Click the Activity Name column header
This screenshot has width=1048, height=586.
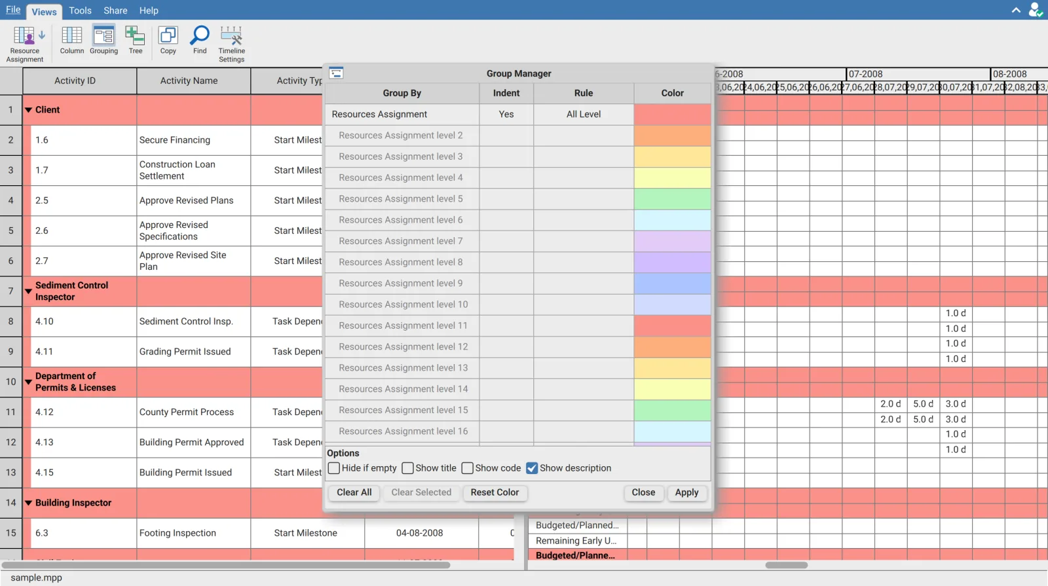click(x=193, y=81)
